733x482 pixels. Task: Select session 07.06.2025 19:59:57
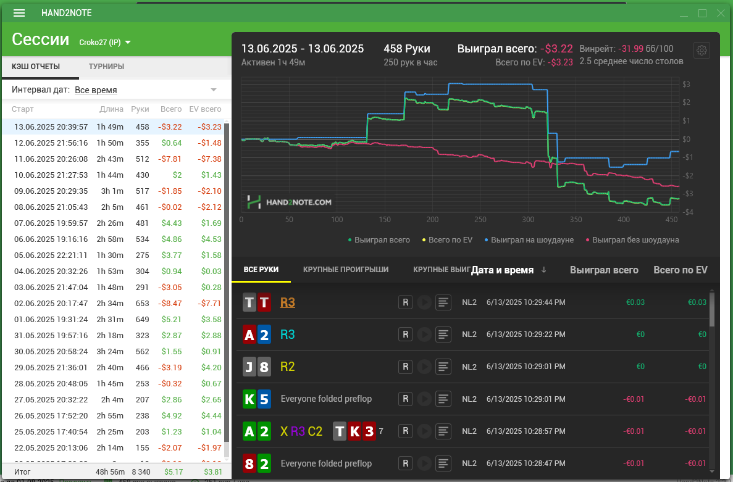[114, 223]
